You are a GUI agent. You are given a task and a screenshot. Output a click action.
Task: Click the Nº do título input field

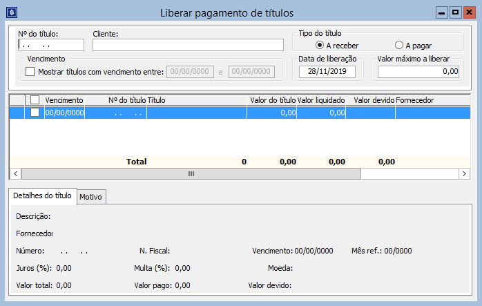point(50,45)
